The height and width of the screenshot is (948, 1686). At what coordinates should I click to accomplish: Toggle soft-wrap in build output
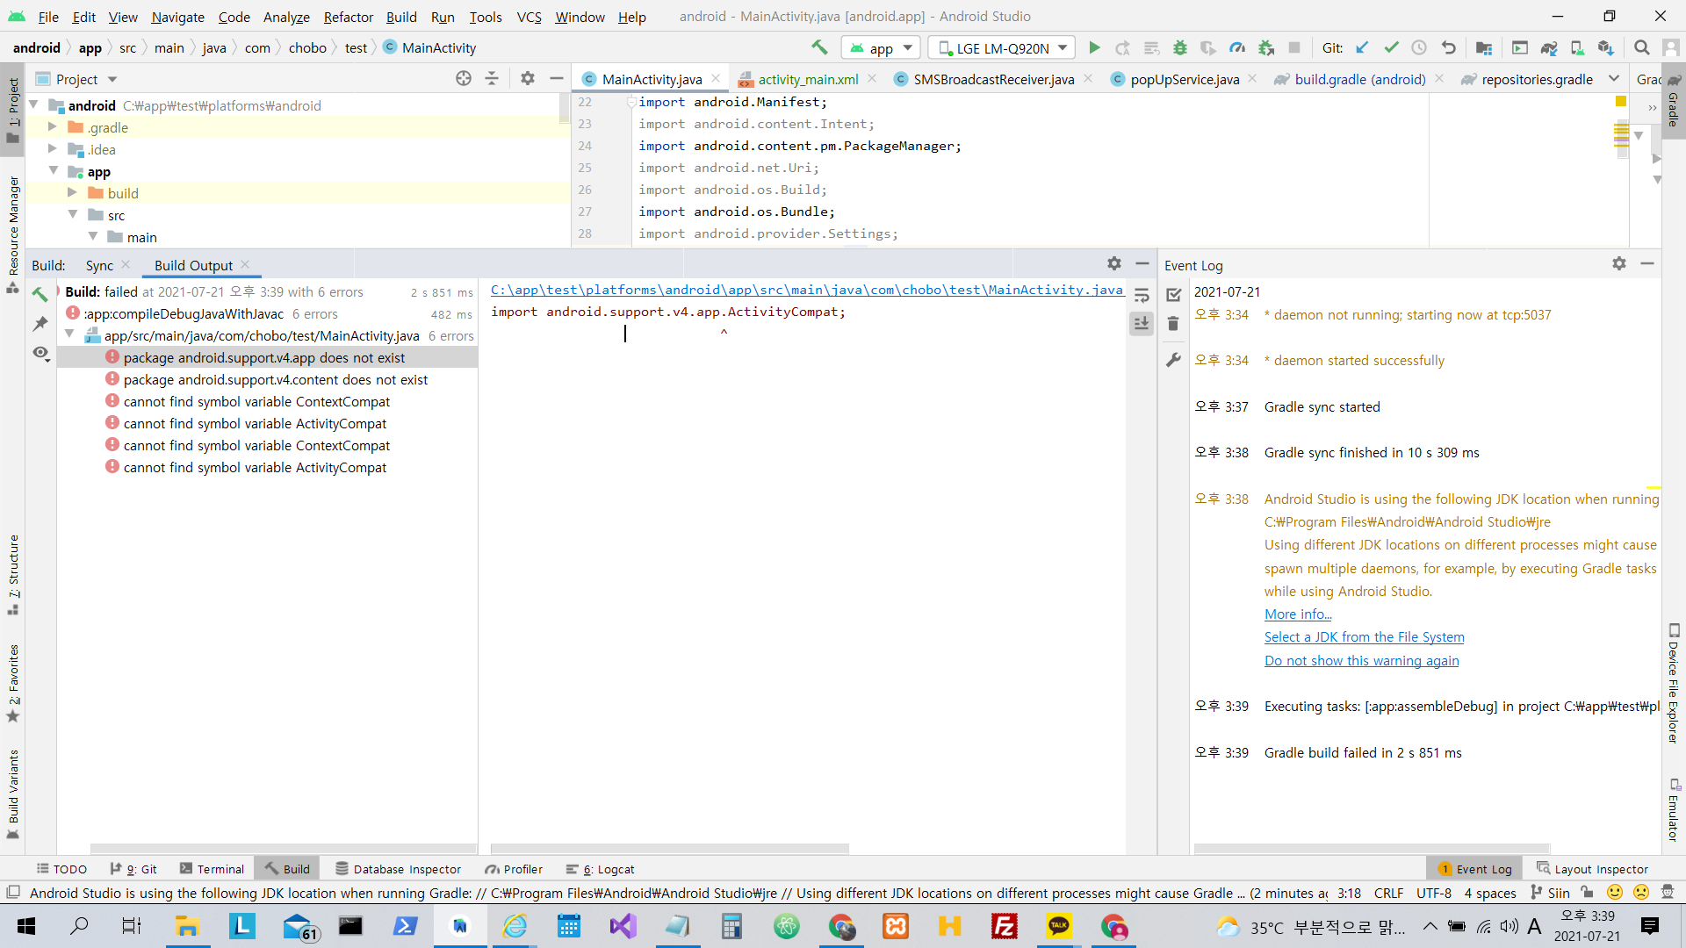point(1142,296)
